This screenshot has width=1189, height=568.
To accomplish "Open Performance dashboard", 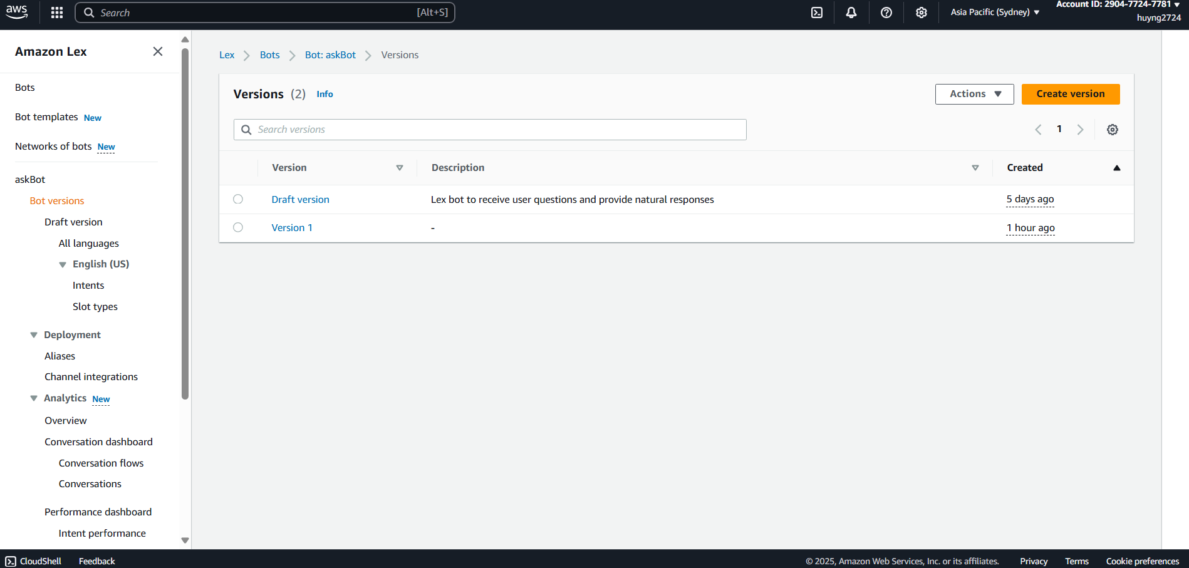I will pyautogui.click(x=98, y=512).
